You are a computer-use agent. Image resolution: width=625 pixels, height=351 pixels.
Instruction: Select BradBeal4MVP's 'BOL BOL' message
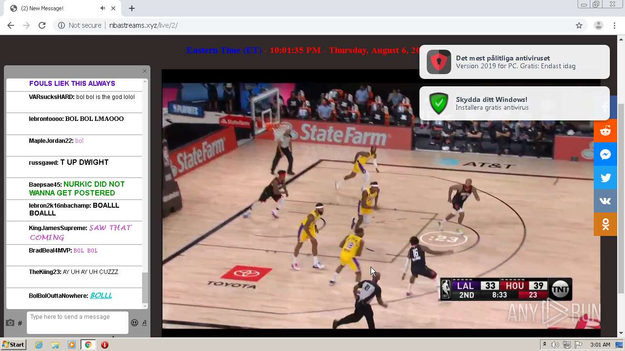(85, 251)
